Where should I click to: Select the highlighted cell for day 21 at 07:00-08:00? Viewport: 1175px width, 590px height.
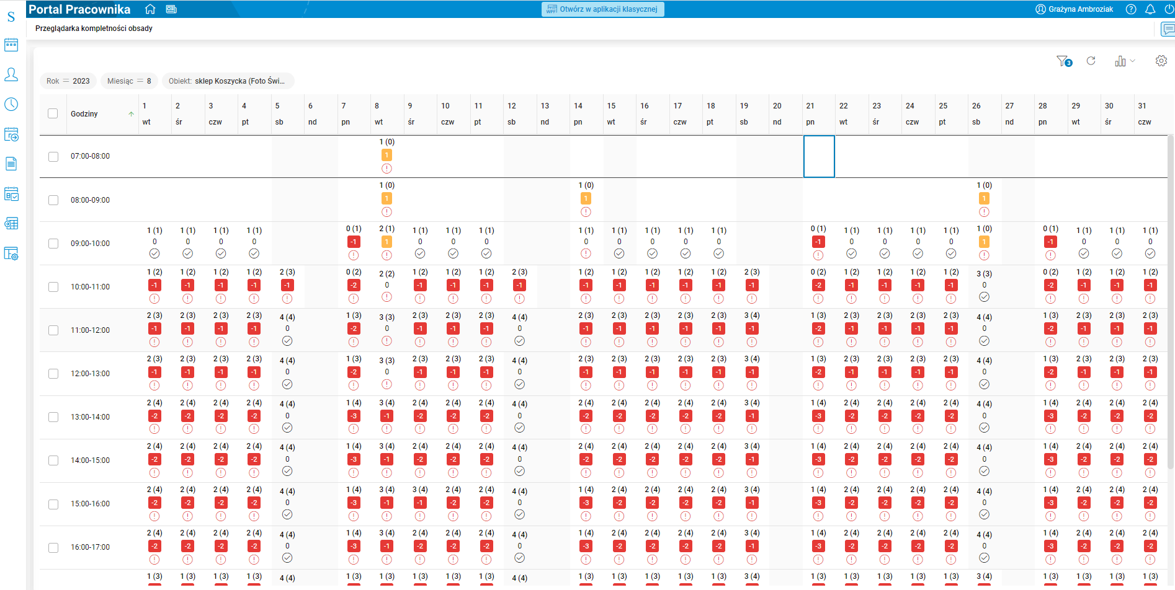click(x=819, y=156)
